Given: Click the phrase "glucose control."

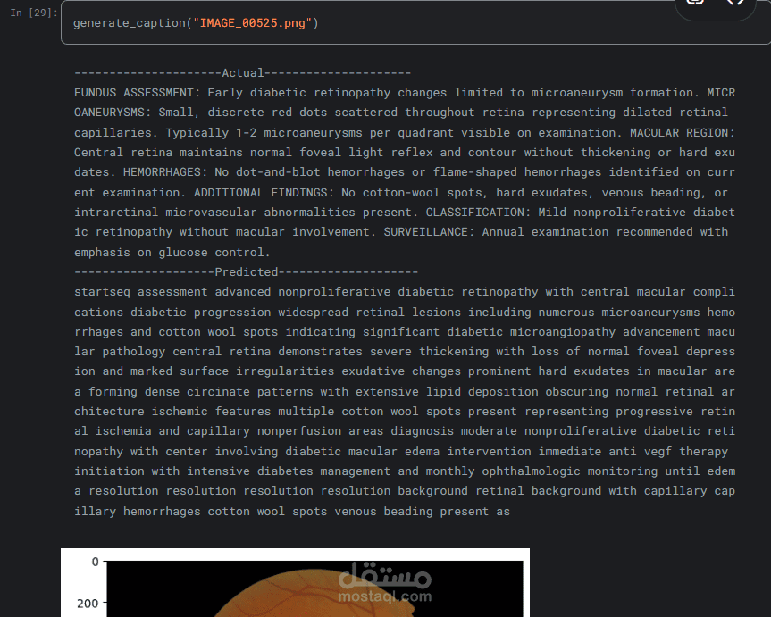Looking at the screenshot, I should 214,252.
